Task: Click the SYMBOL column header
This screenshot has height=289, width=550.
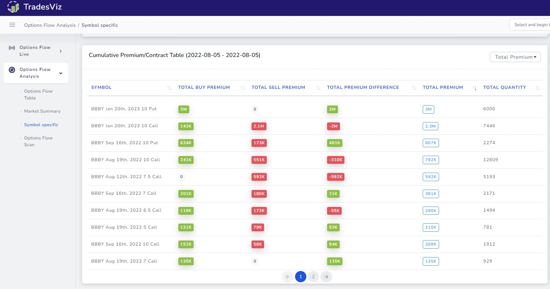Action: tap(101, 88)
